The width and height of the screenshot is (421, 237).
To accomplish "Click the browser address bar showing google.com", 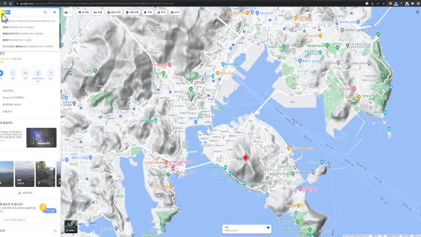I will point(188,3).
